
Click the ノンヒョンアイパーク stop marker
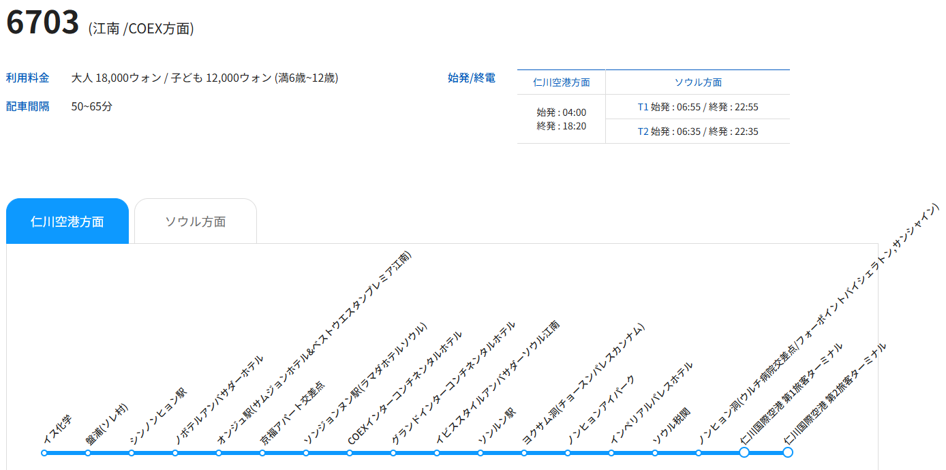tap(568, 453)
